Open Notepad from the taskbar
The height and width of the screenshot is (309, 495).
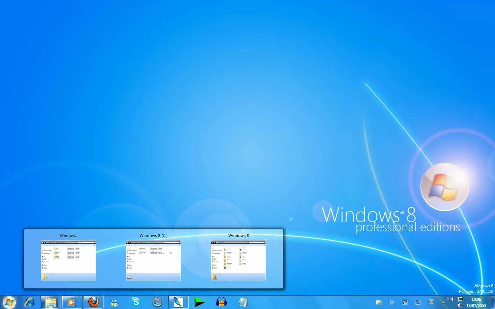click(243, 302)
